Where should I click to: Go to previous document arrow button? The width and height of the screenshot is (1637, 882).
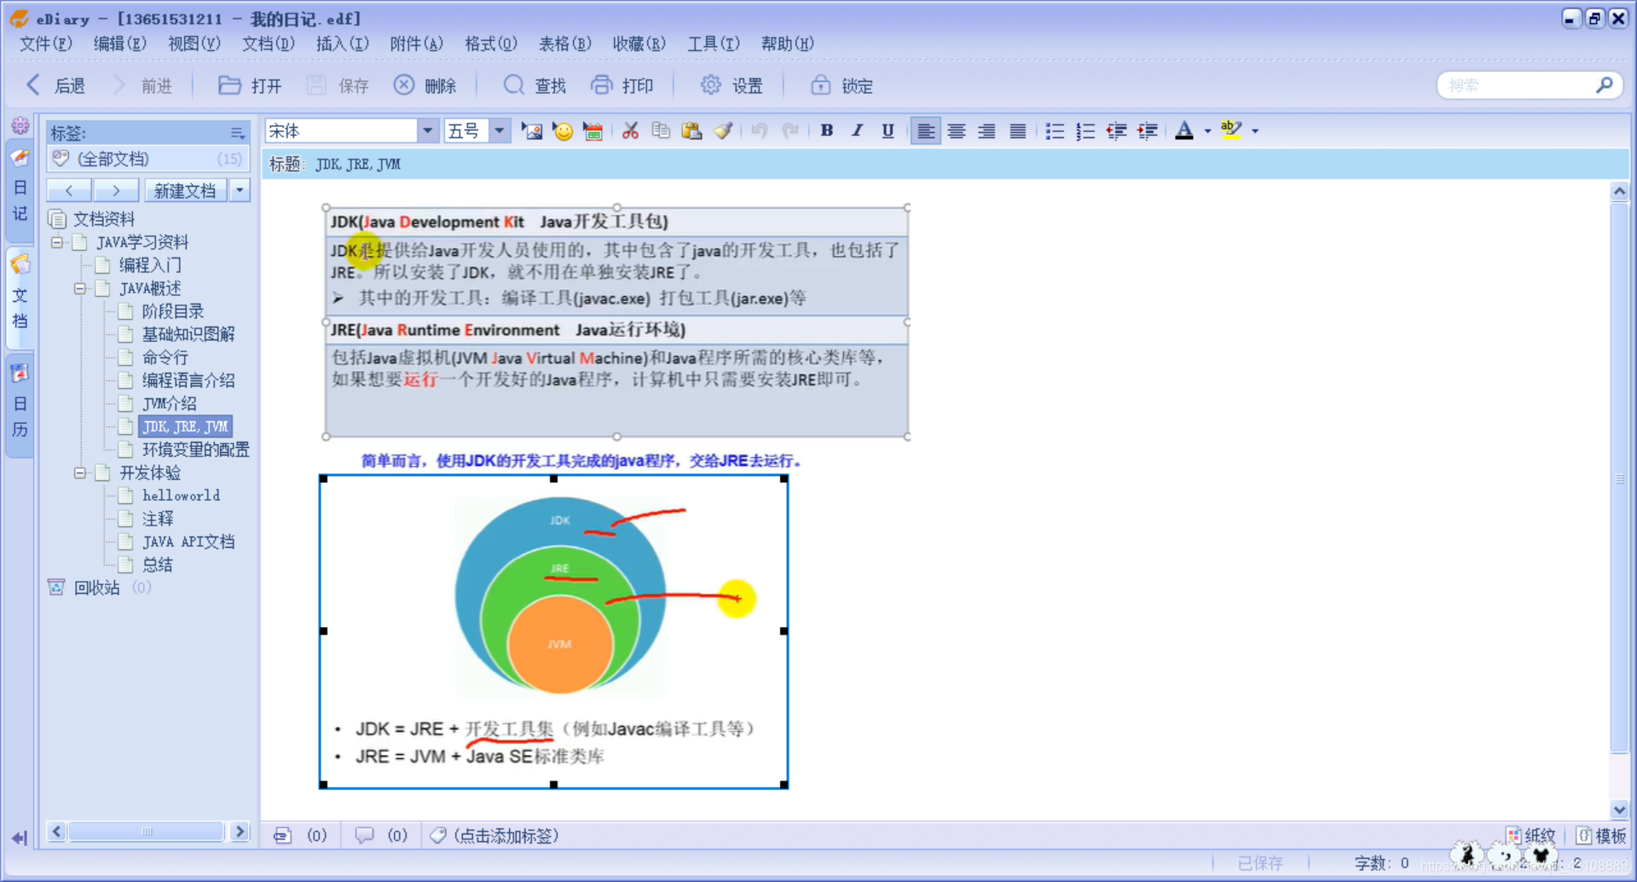pyautogui.click(x=69, y=190)
